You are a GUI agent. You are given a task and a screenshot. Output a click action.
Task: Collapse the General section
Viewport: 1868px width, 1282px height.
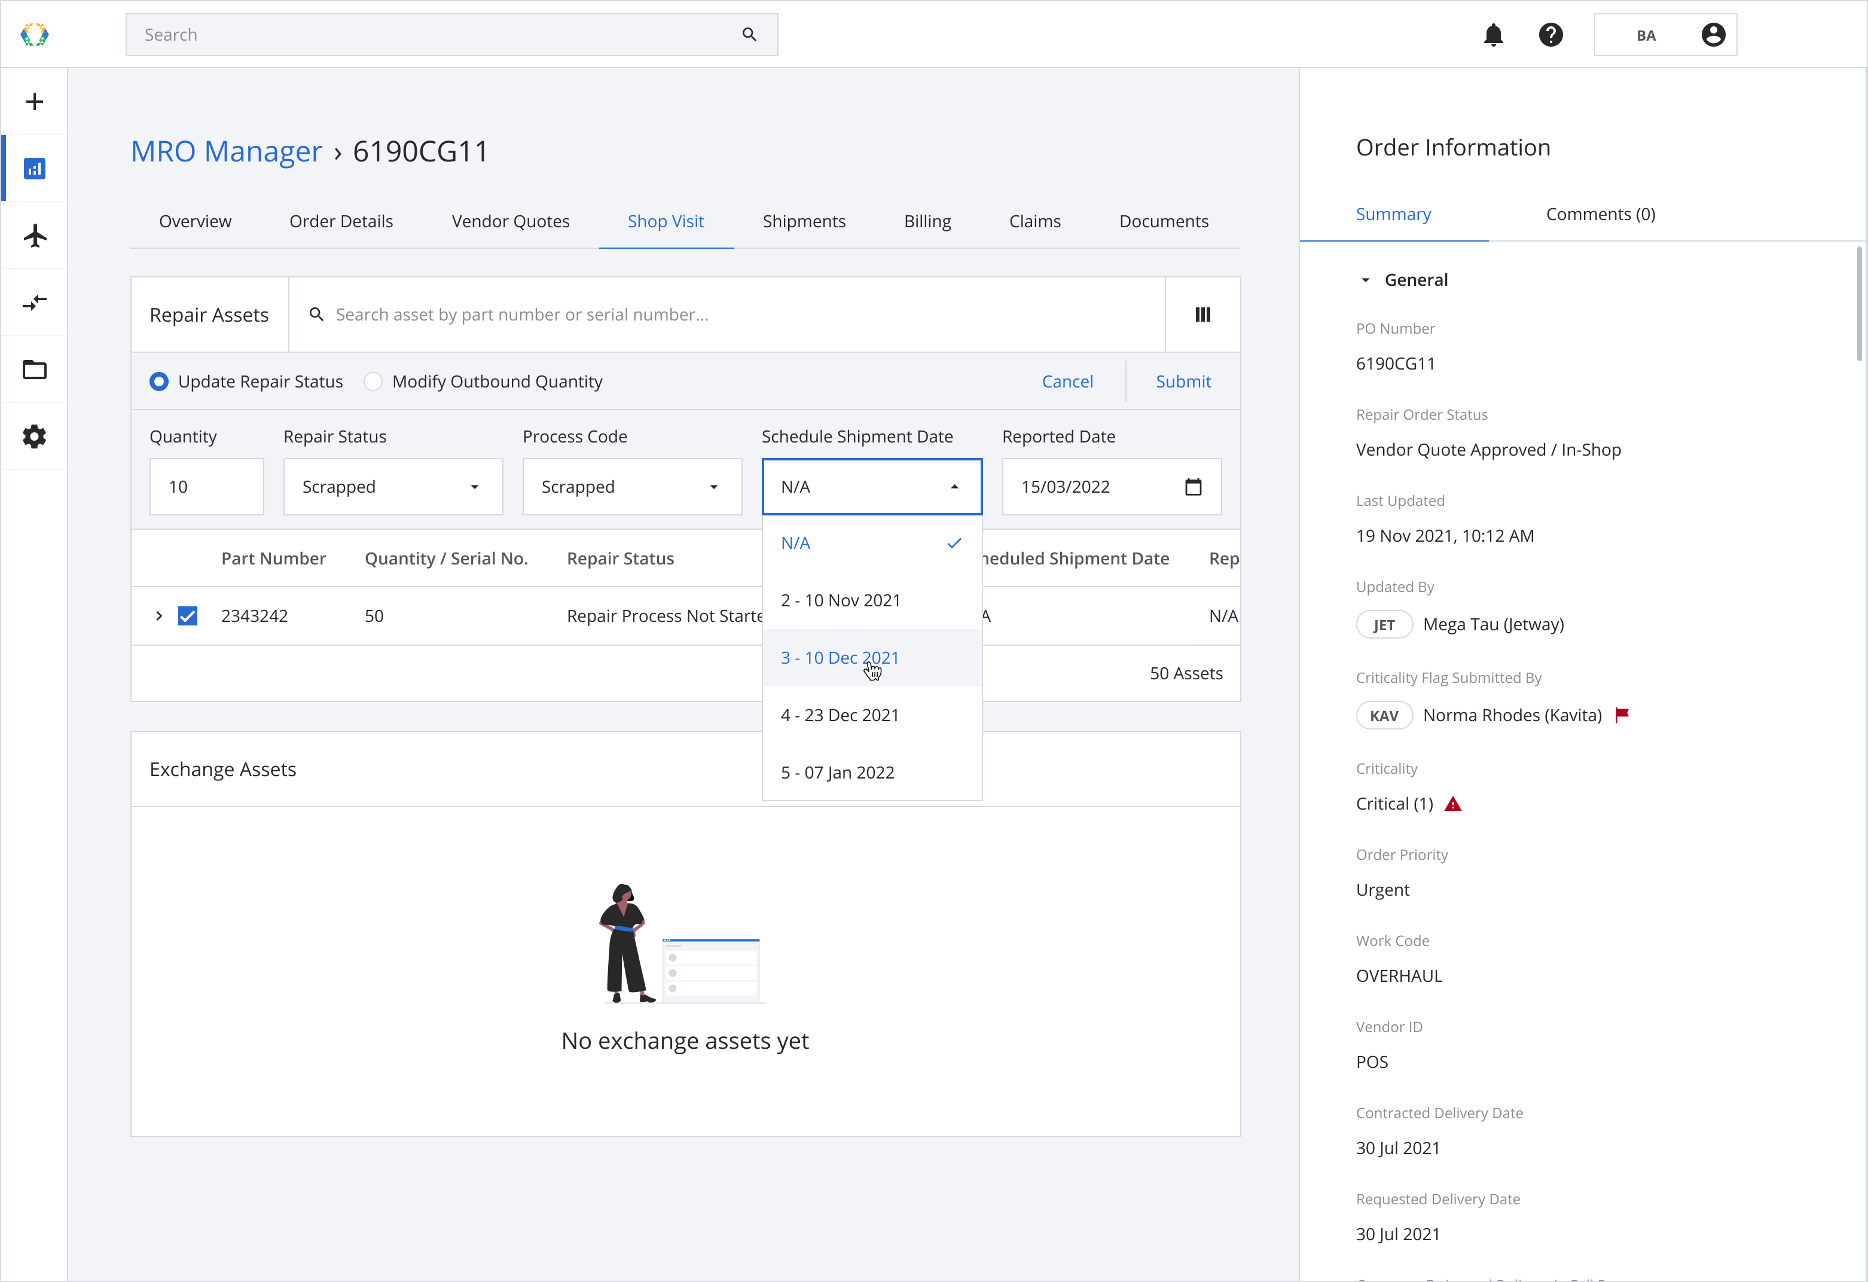coord(1365,280)
